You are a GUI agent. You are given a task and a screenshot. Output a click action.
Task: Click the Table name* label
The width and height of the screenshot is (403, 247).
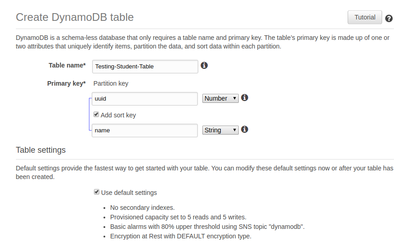click(67, 65)
